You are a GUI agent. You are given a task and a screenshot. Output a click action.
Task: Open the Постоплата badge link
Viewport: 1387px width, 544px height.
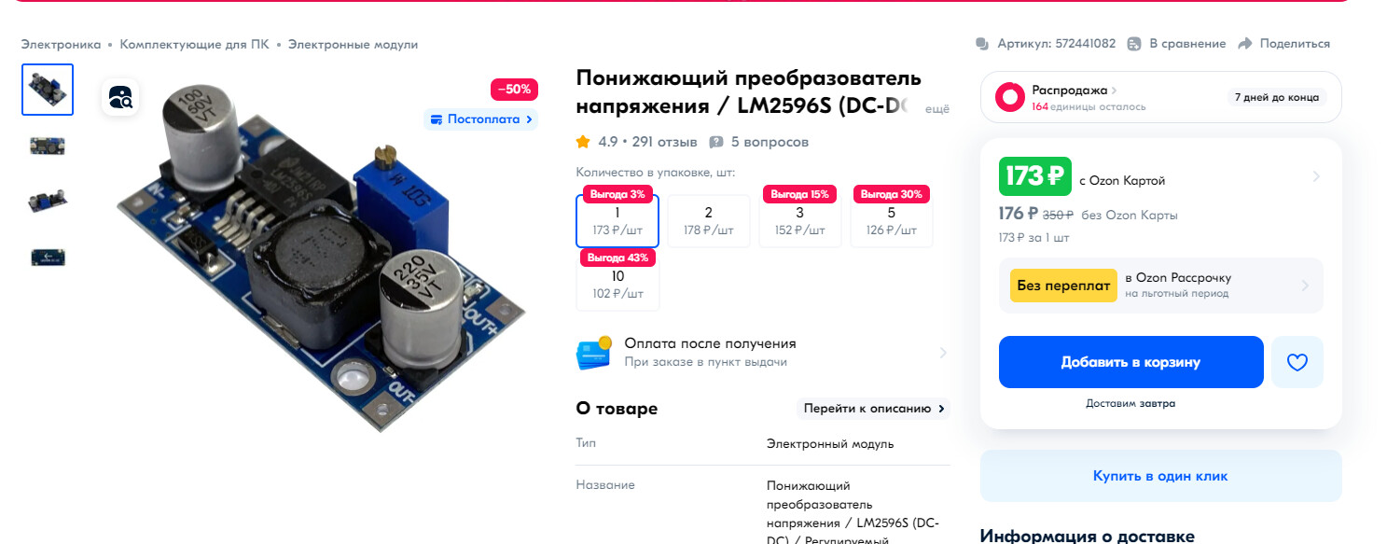click(481, 119)
